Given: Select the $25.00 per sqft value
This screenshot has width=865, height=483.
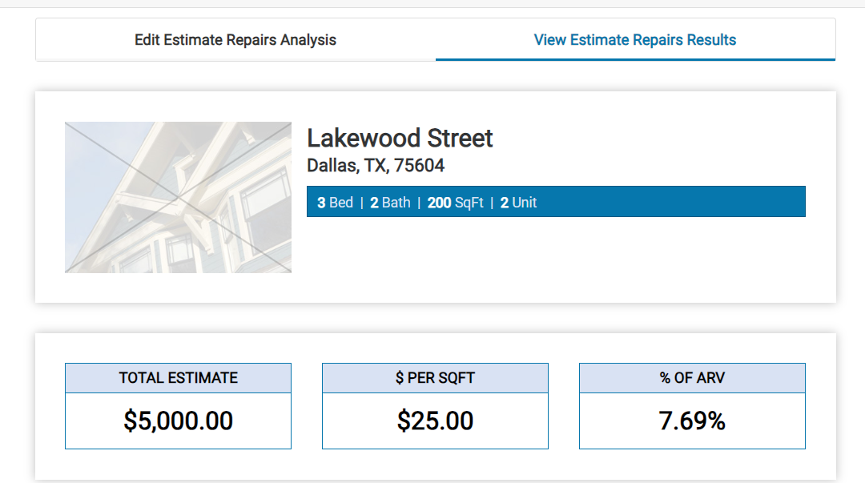Looking at the screenshot, I should (435, 421).
